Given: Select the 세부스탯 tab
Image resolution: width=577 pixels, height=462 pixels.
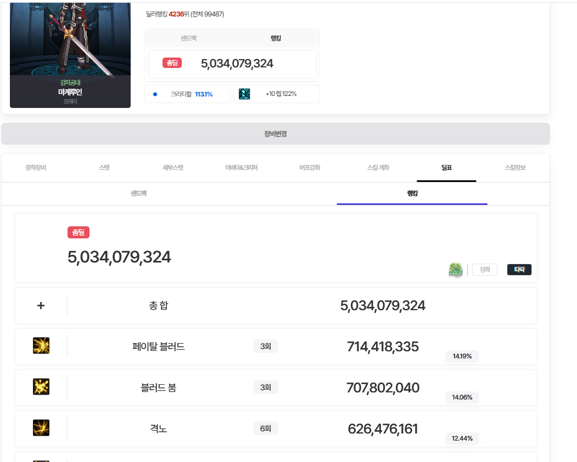Looking at the screenshot, I should click(x=173, y=168).
